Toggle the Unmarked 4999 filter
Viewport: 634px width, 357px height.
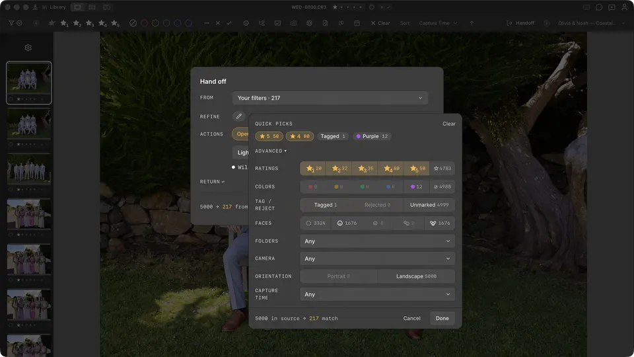(429, 205)
